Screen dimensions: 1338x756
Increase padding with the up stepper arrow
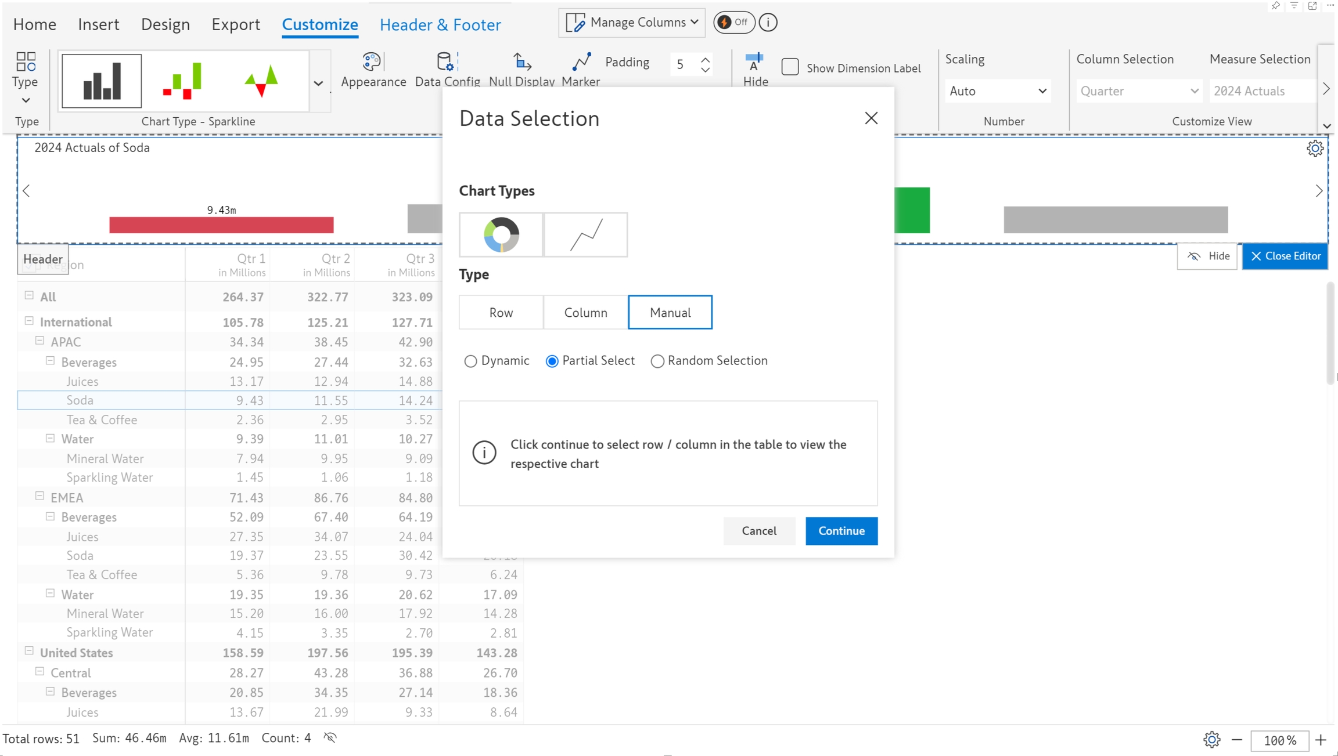pyautogui.click(x=705, y=59)
